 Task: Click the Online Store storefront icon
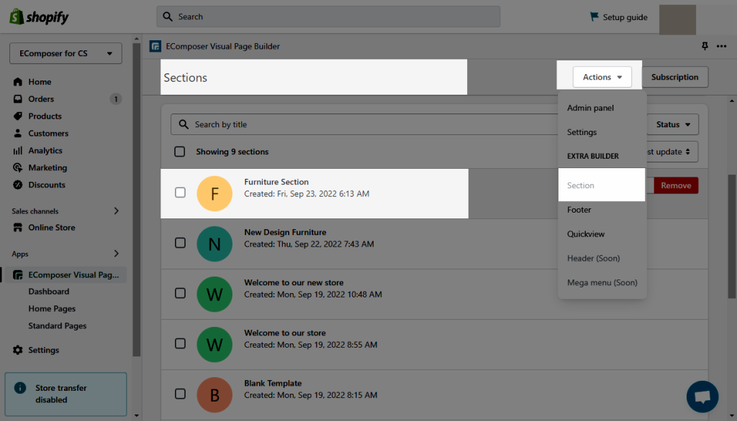[18, 228]
